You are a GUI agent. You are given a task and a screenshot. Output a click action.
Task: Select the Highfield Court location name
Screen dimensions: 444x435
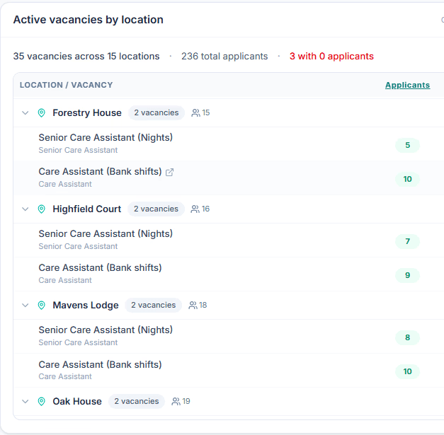pos(86,209)
